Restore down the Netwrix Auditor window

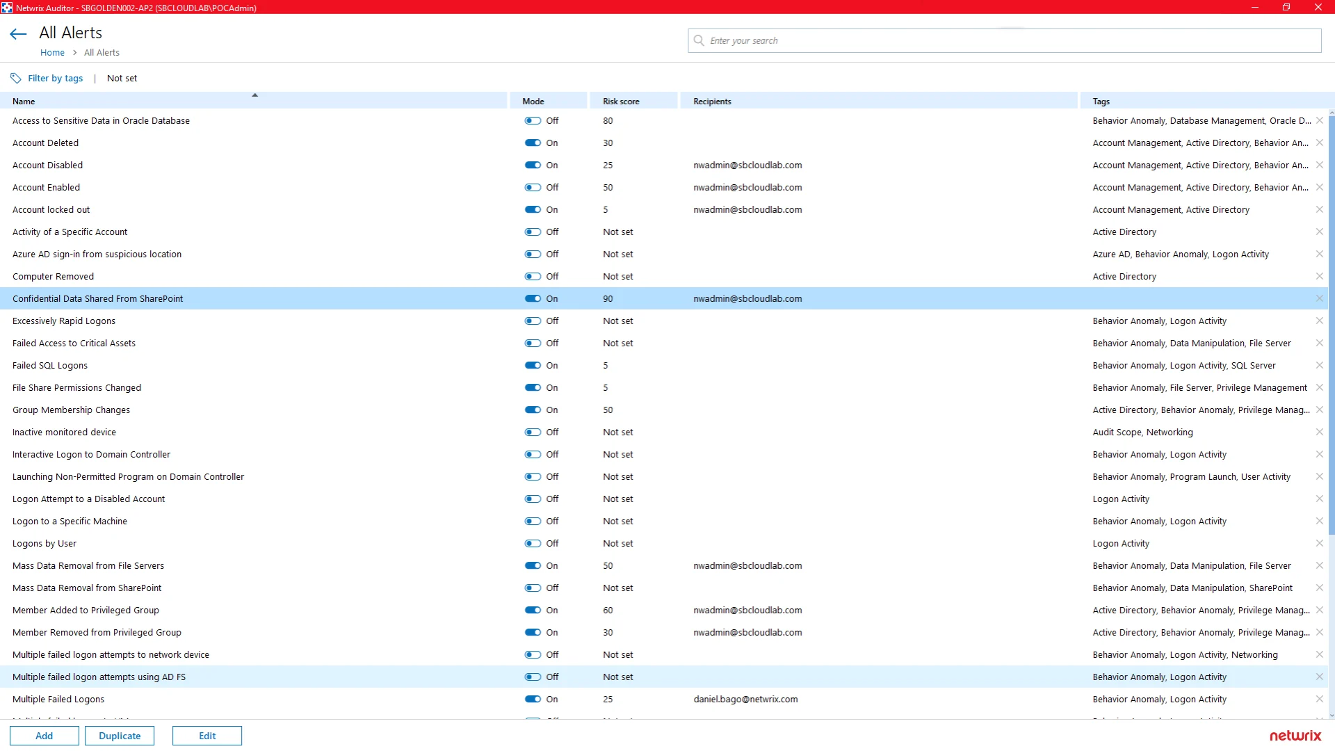[x=1286, y=7]
